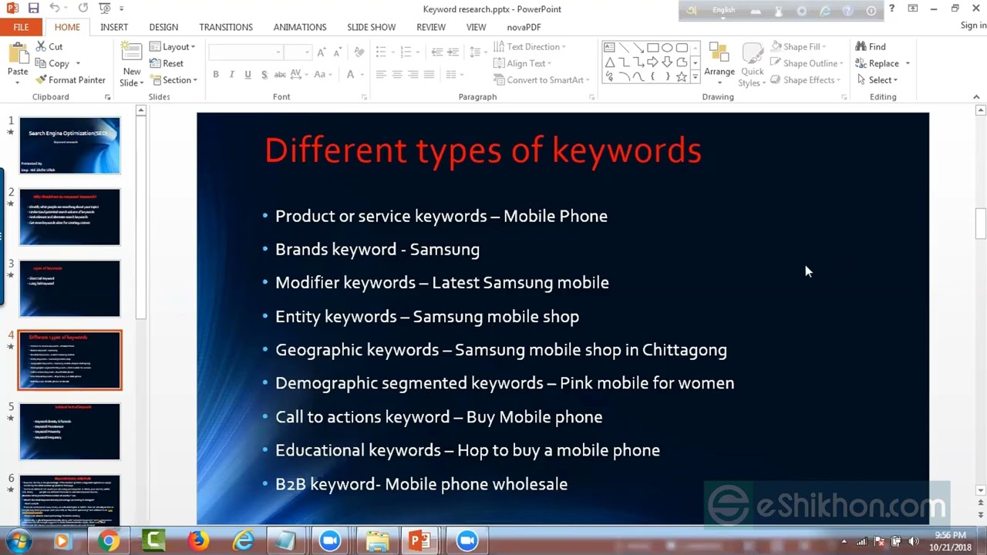Switch to the TRANSITIONS tab
The height and width of the screenshot is (555, 987).
click(x=226, y=27)
